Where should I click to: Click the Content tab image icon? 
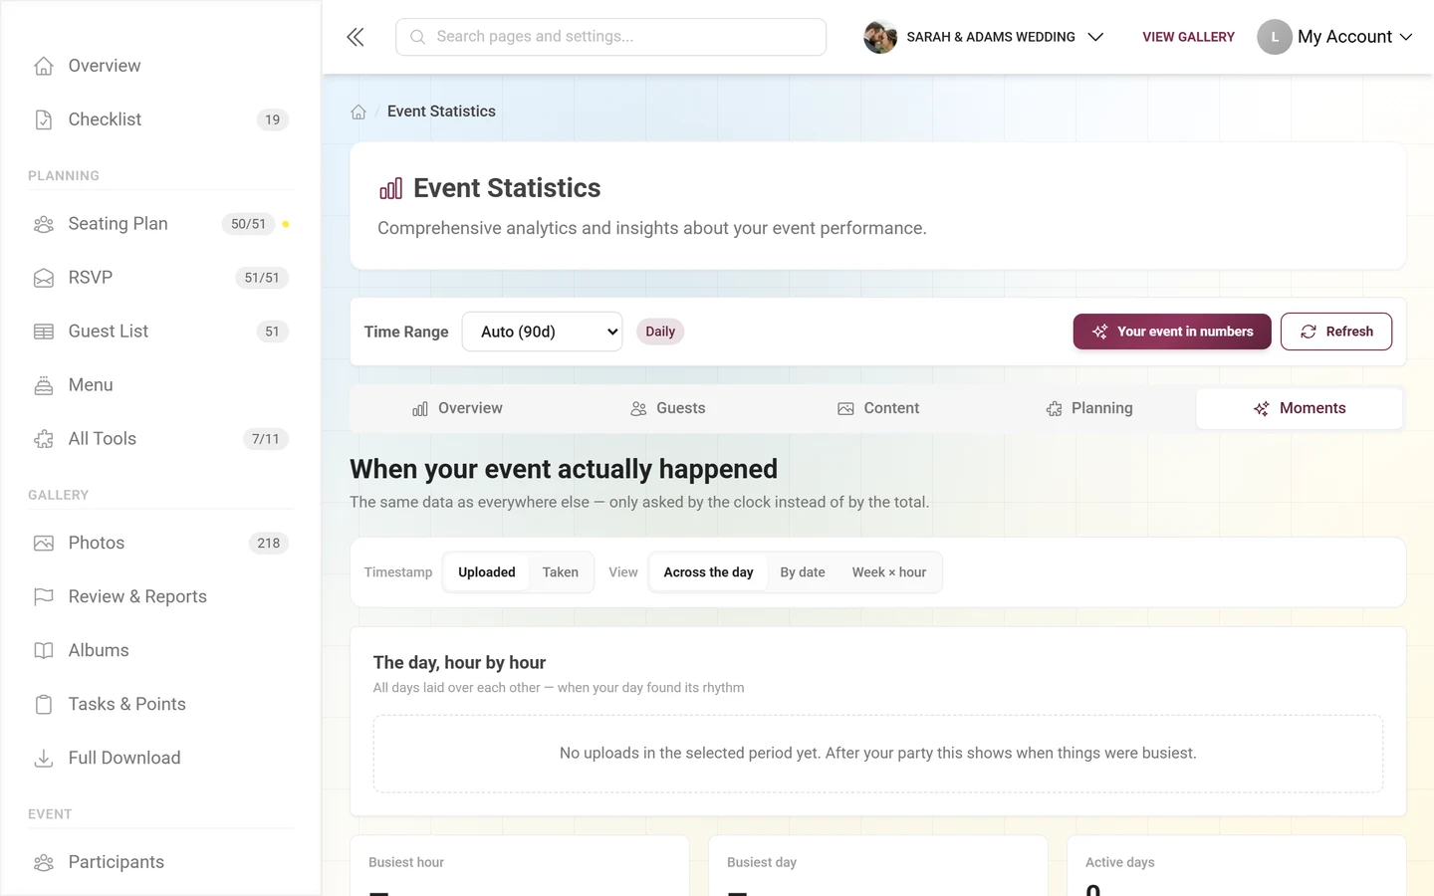846,409
